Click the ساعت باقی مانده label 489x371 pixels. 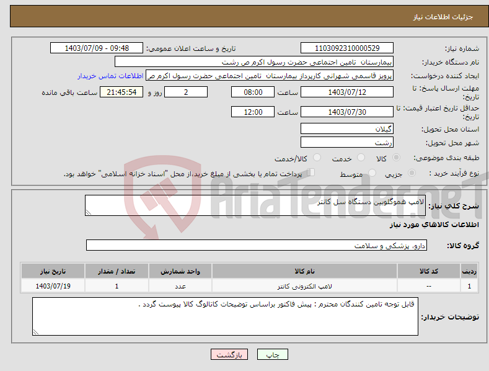69,92
